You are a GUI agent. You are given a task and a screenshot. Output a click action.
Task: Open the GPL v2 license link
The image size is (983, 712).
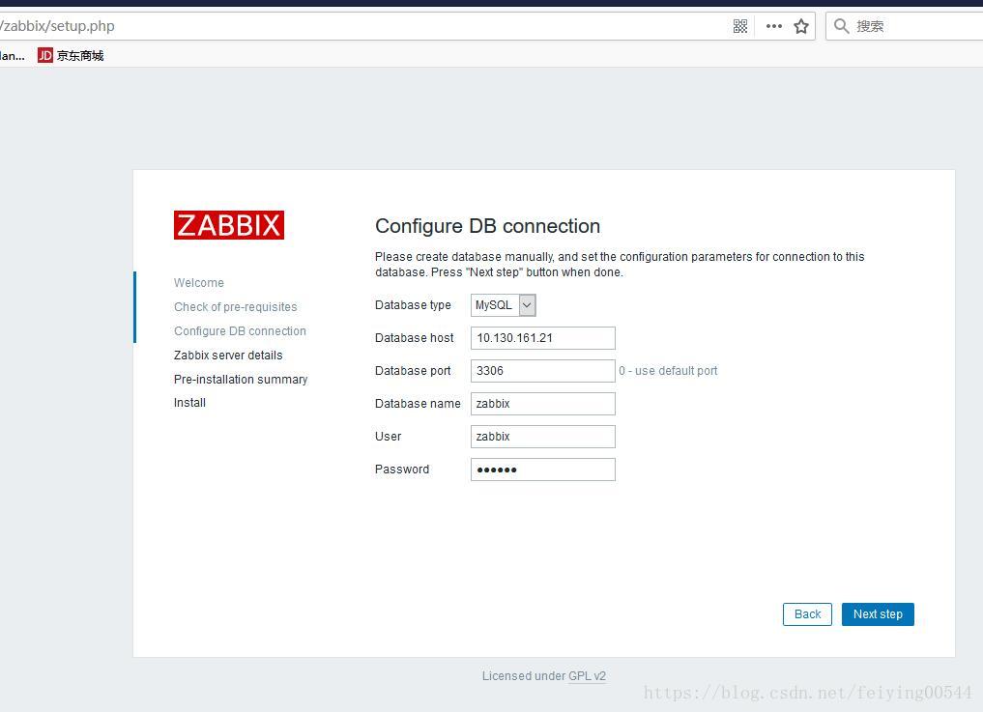tap(587, 675)
